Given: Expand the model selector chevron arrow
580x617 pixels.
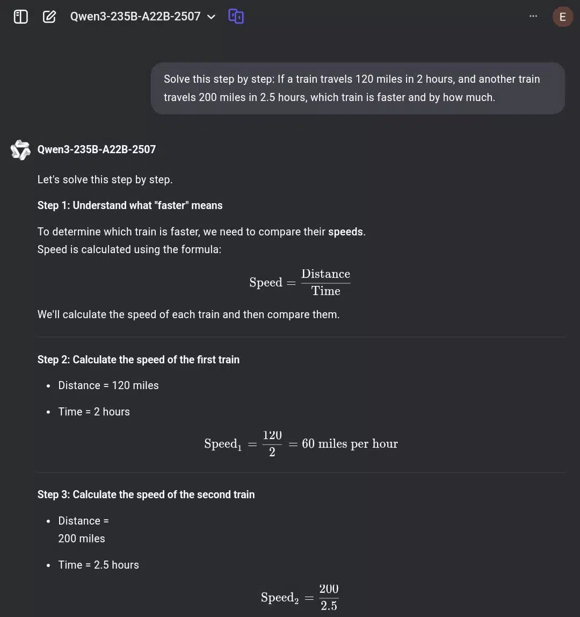Looking at the screenshot, I should pyautogui.click(x=211, y=17).
